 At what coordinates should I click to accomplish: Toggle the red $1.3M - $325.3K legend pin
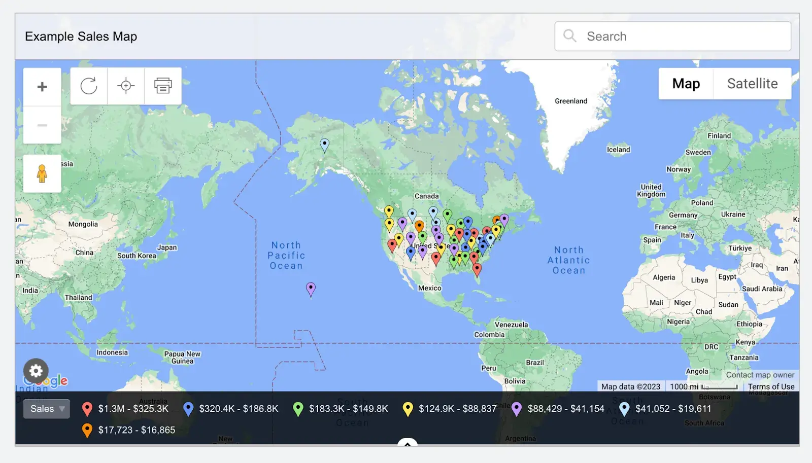[87, 409]
